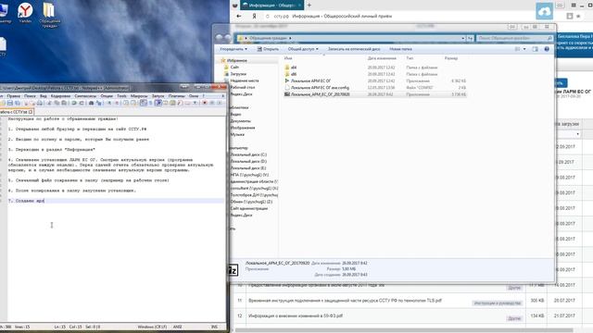Open a new browser tab with plus button
593x333 pixels.
[x=309, y=5]
